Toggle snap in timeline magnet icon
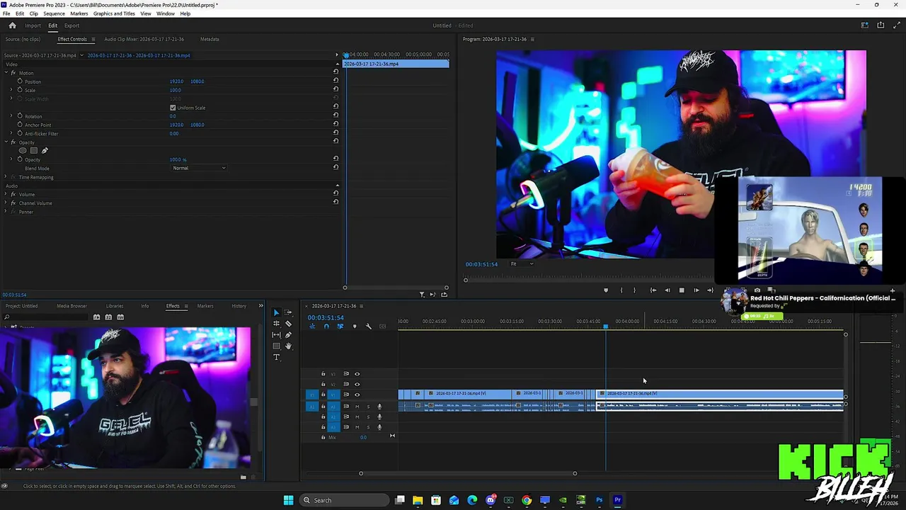The image size is (906, 510). (x=326, y=327)
